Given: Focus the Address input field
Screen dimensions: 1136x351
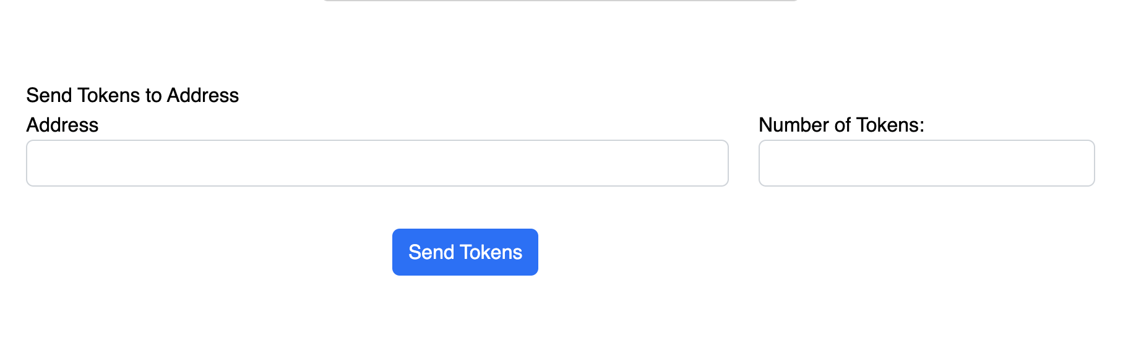Looking at the screenshot, I should pos(377,163).
